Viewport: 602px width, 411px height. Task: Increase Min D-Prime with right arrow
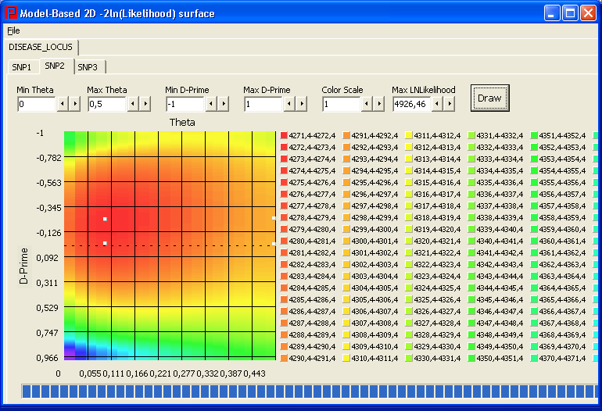click(x=224, y=104)
